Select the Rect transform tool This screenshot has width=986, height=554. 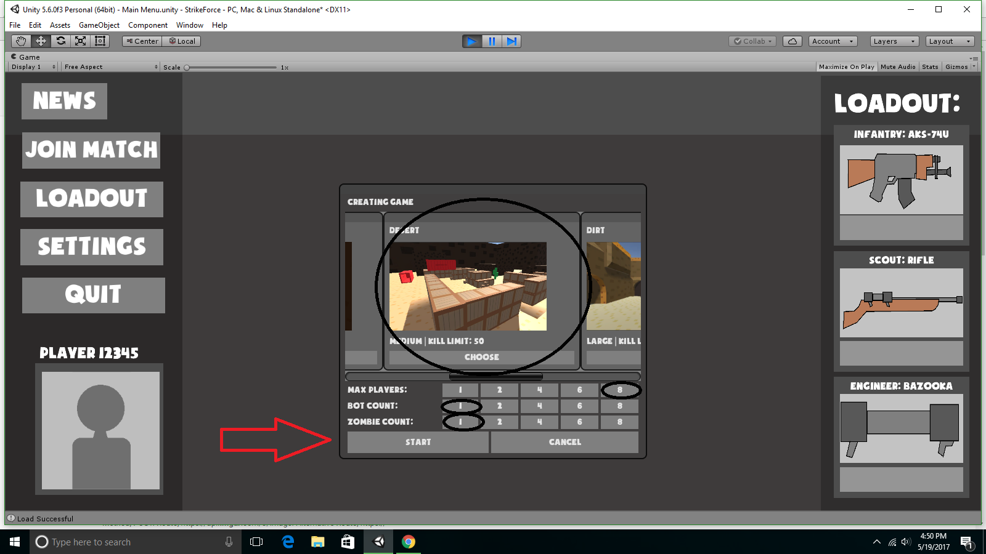[x=100, y=41]
